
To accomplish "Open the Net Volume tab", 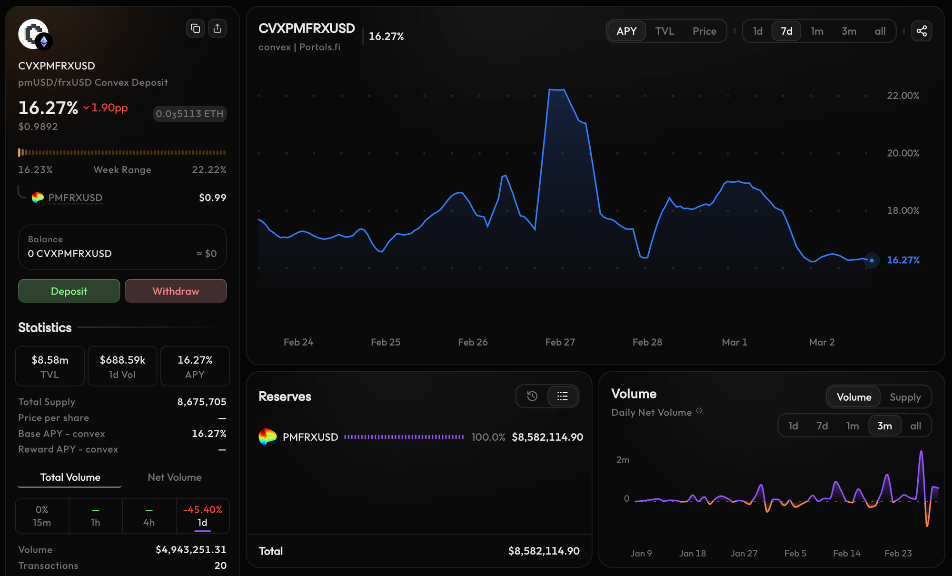I will point(174,477).
